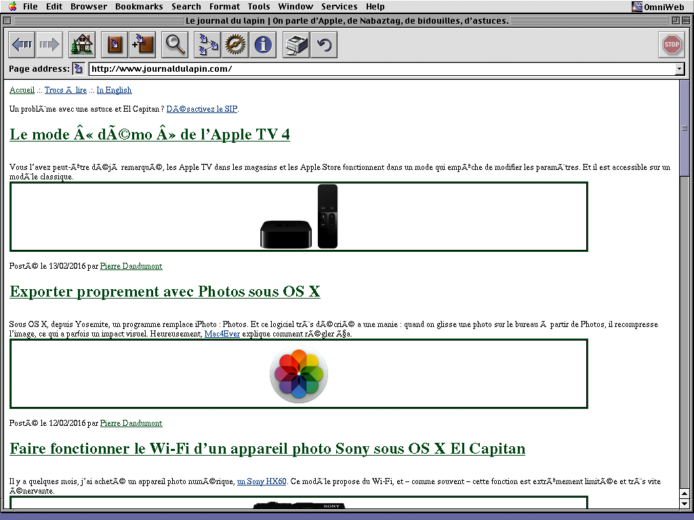Follow the Trucs à lire link
Viewport: 694px width, 520px height.
[x=66, y=90]
